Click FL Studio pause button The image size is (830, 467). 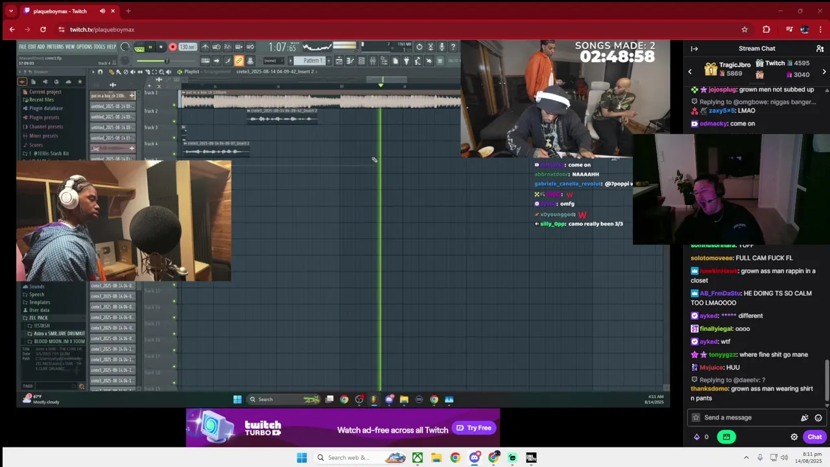(x=150, y=47)
